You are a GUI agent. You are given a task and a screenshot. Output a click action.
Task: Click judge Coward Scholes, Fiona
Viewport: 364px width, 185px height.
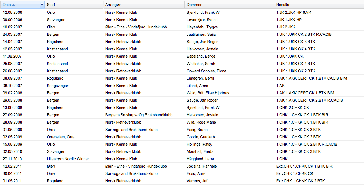tap(206, 71)
